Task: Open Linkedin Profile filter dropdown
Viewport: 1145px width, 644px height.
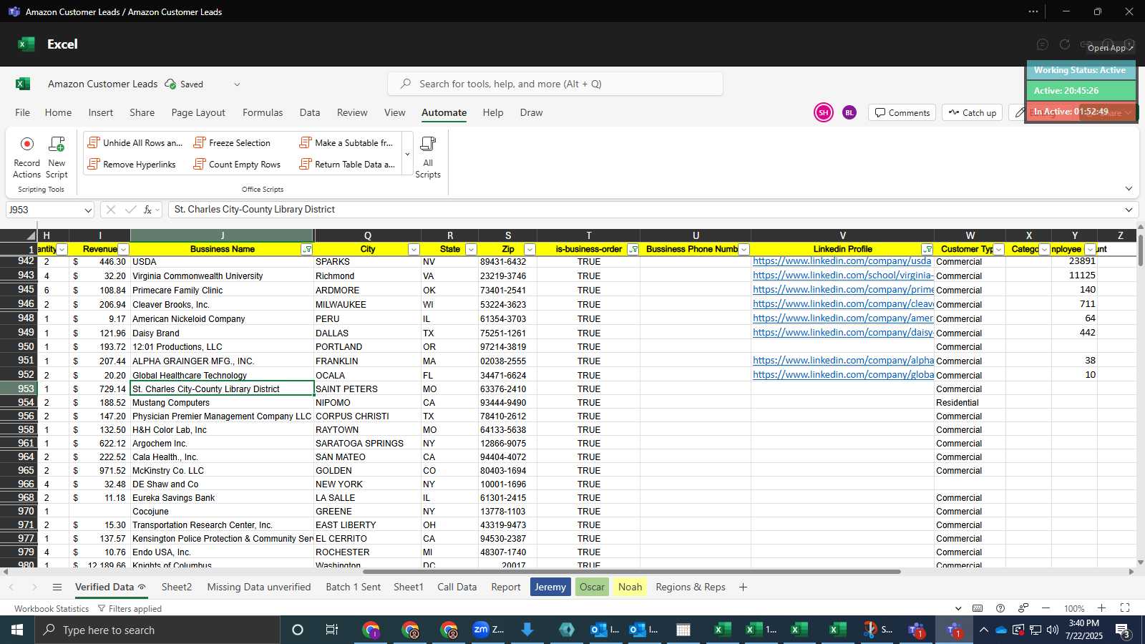Action: [x=927, y=250]
